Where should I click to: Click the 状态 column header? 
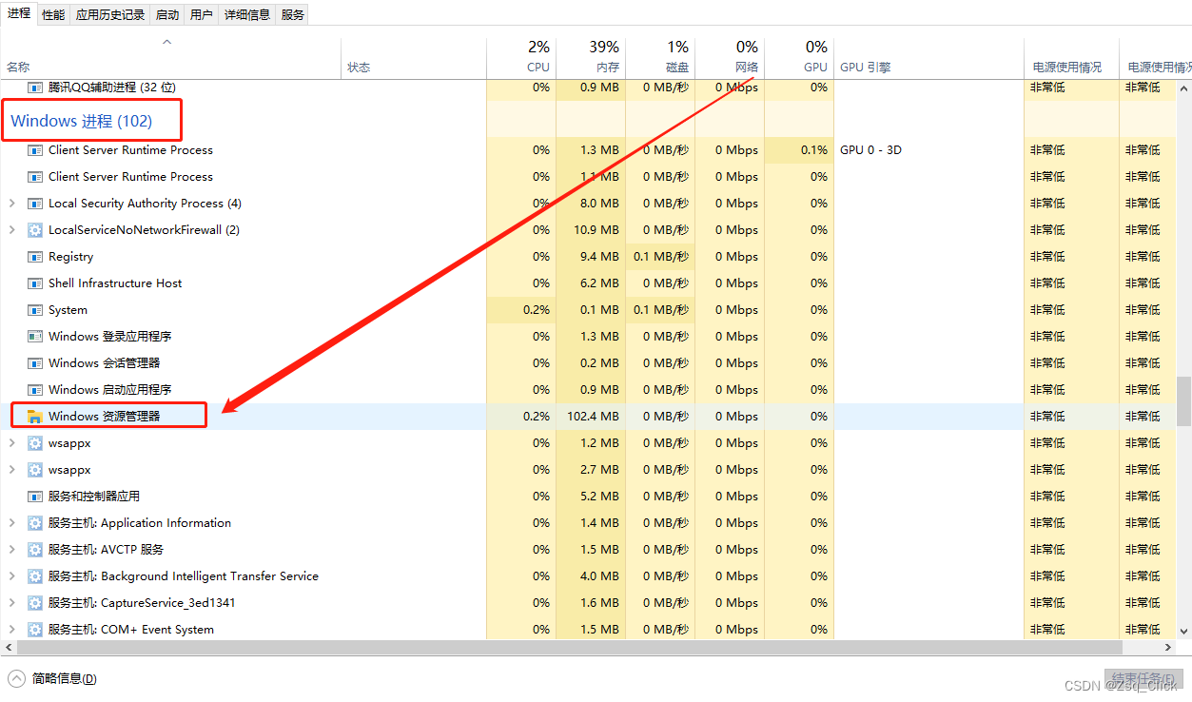[x=414, y=57]
